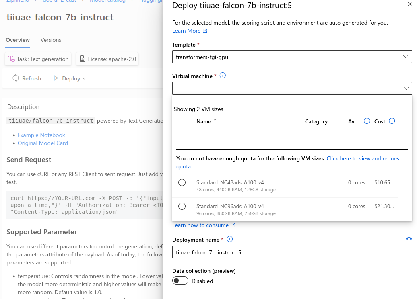This screenshot has width=417, height=299.
Task: Open the Template dropdown
Action: point(292,57)
